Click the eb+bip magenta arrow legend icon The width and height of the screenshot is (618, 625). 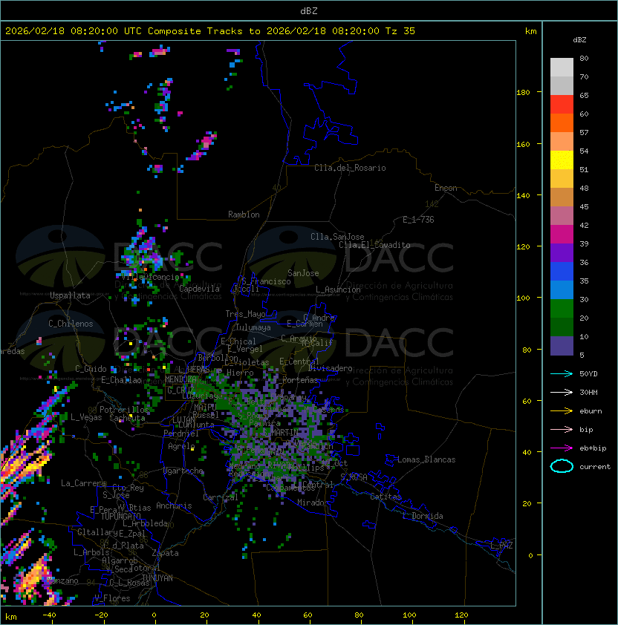point(562,448)
